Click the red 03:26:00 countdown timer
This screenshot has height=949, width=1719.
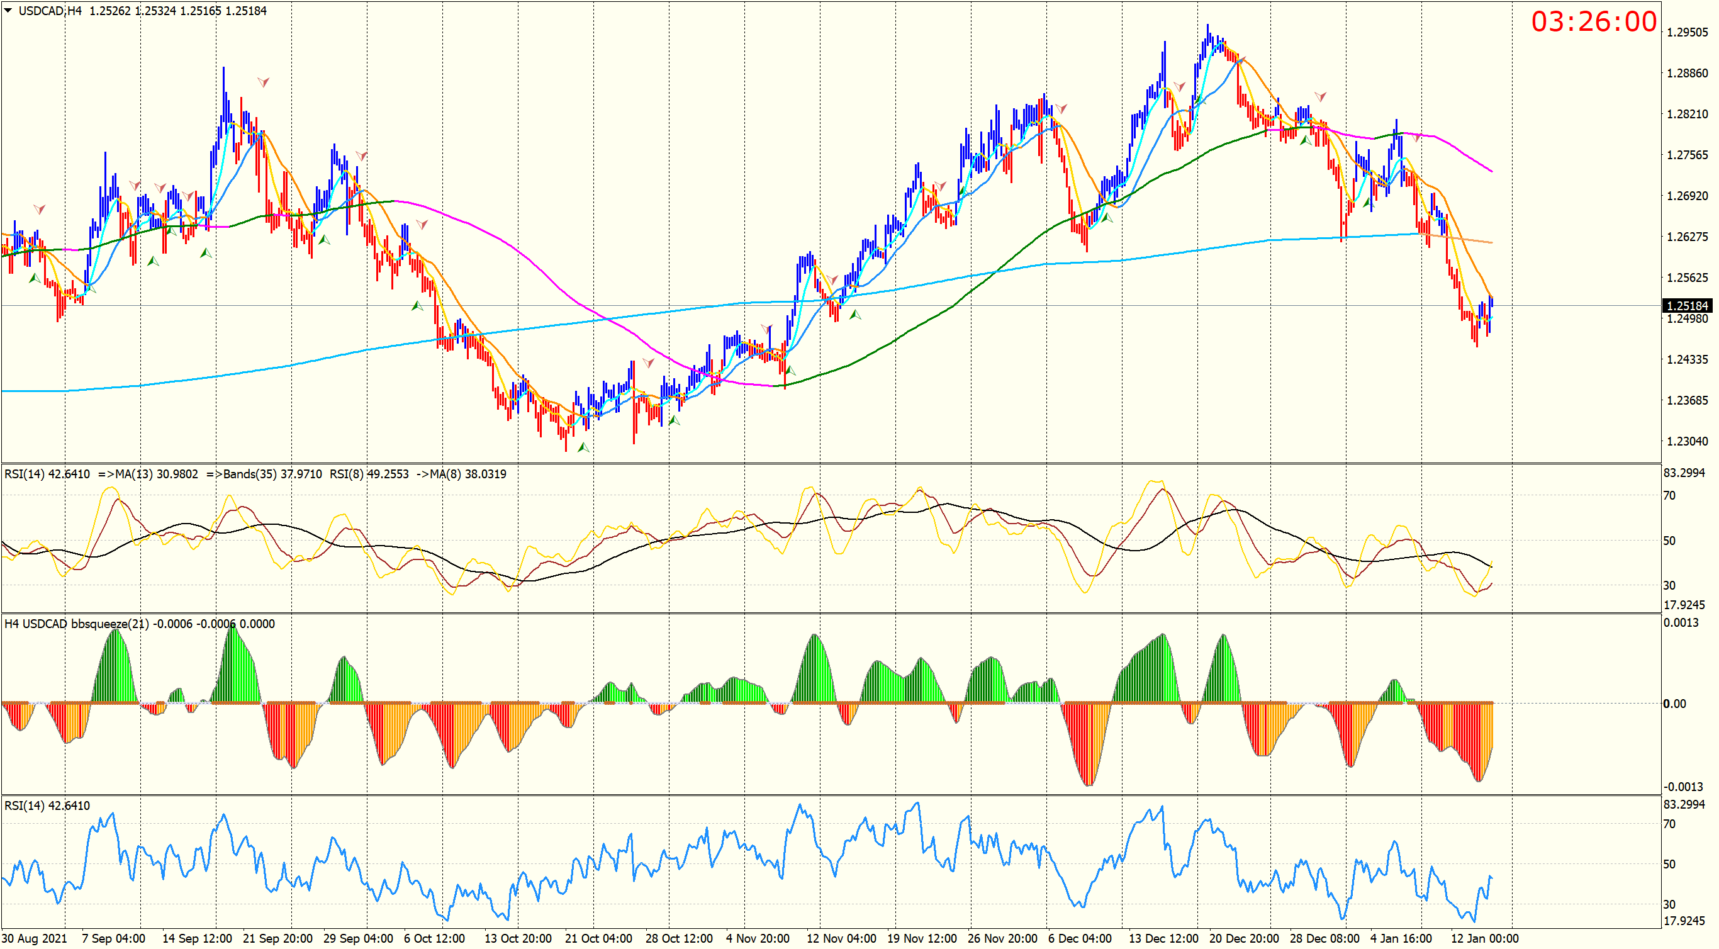(x=1594, y=22)
